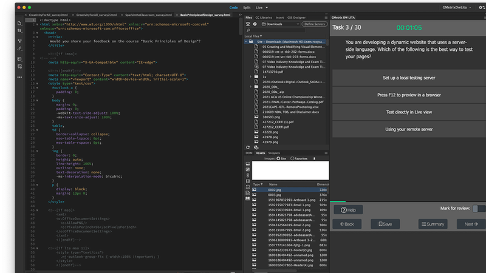The height and width of the screenshot is (273, 486).
Task: Open the CC Libraries panel tab
Action: (x=264, y=18)
